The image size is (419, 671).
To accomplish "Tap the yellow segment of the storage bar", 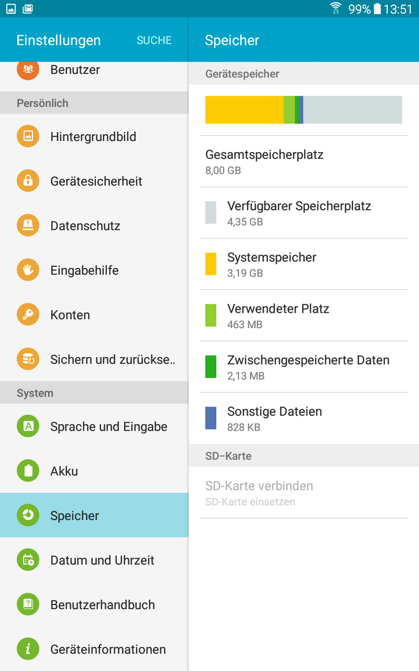I will click(x=244, y=110).
